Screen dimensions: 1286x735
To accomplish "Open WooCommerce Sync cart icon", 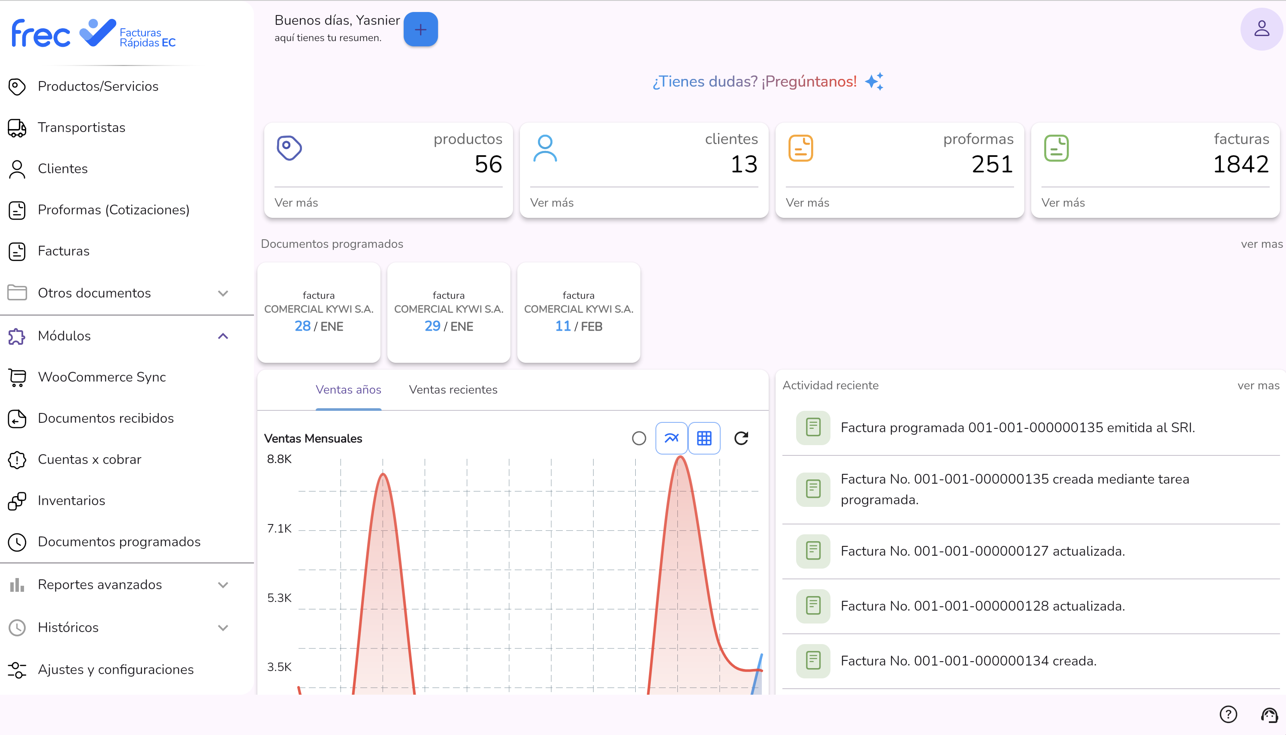I will 17,377.
